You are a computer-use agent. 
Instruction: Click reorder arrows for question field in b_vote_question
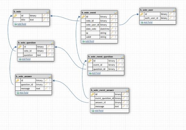coord(52,55)
